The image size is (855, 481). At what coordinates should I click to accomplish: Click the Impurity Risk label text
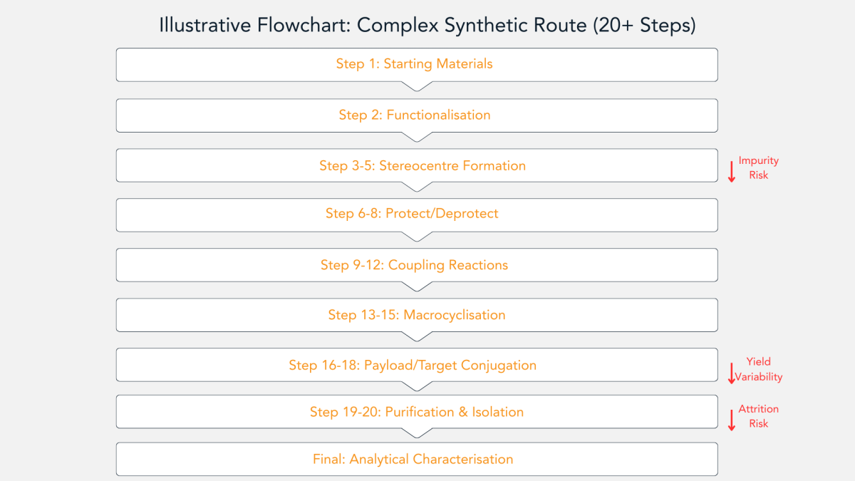click(x=758, y=167)
